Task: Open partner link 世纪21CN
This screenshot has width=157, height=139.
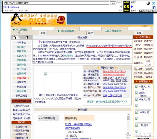Action: 148,63
